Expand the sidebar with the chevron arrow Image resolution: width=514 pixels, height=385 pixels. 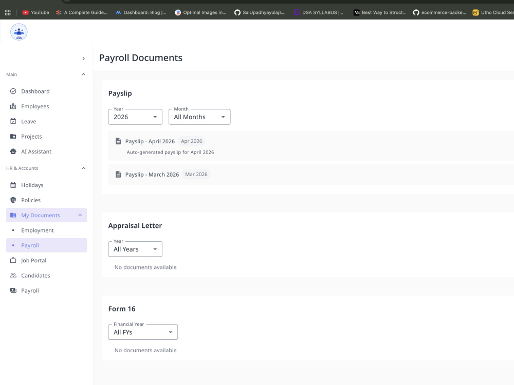click(x=84, y=59)
